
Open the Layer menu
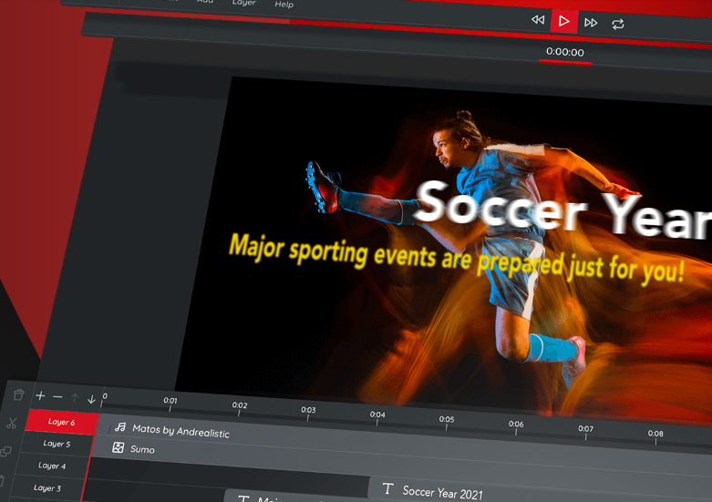(244, 3)
